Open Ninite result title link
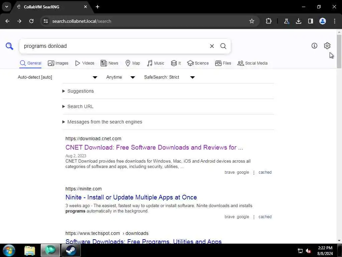 coord(131,197)
